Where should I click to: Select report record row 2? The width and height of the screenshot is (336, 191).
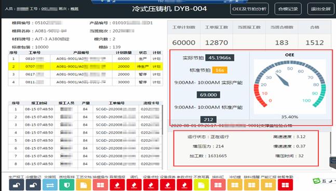85,117
